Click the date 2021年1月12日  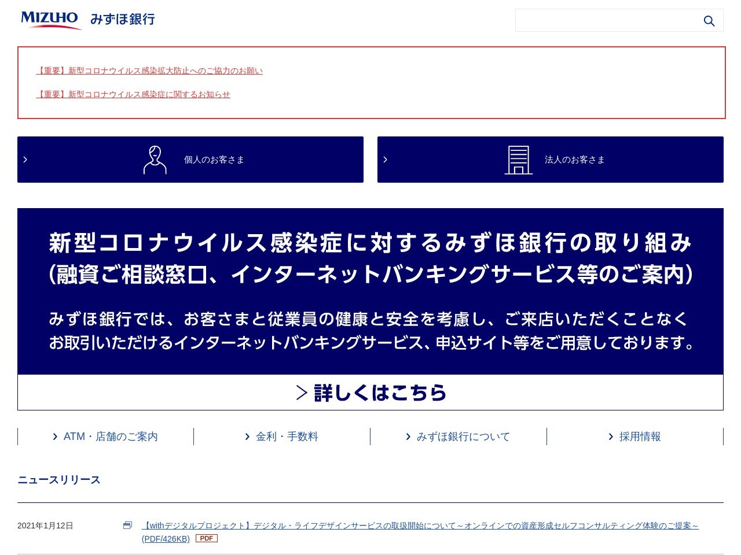(45, 526)
